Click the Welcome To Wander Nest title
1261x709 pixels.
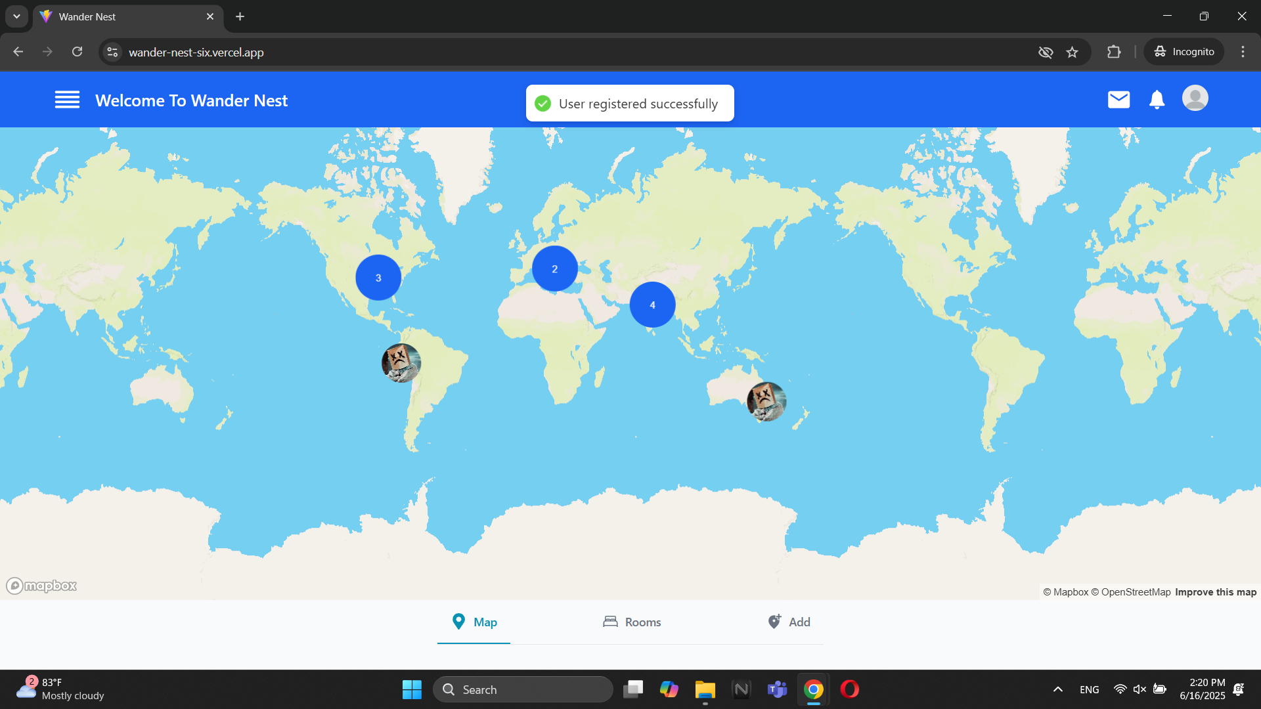191,100
